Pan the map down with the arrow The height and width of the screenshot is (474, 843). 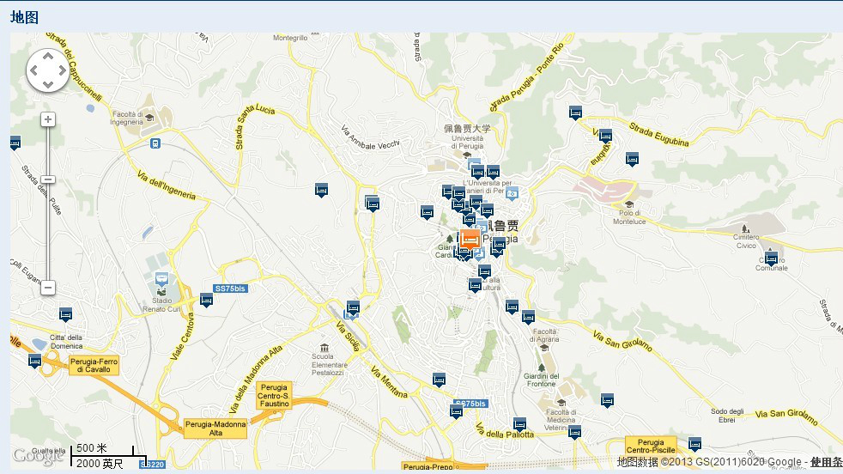(47, 84)
